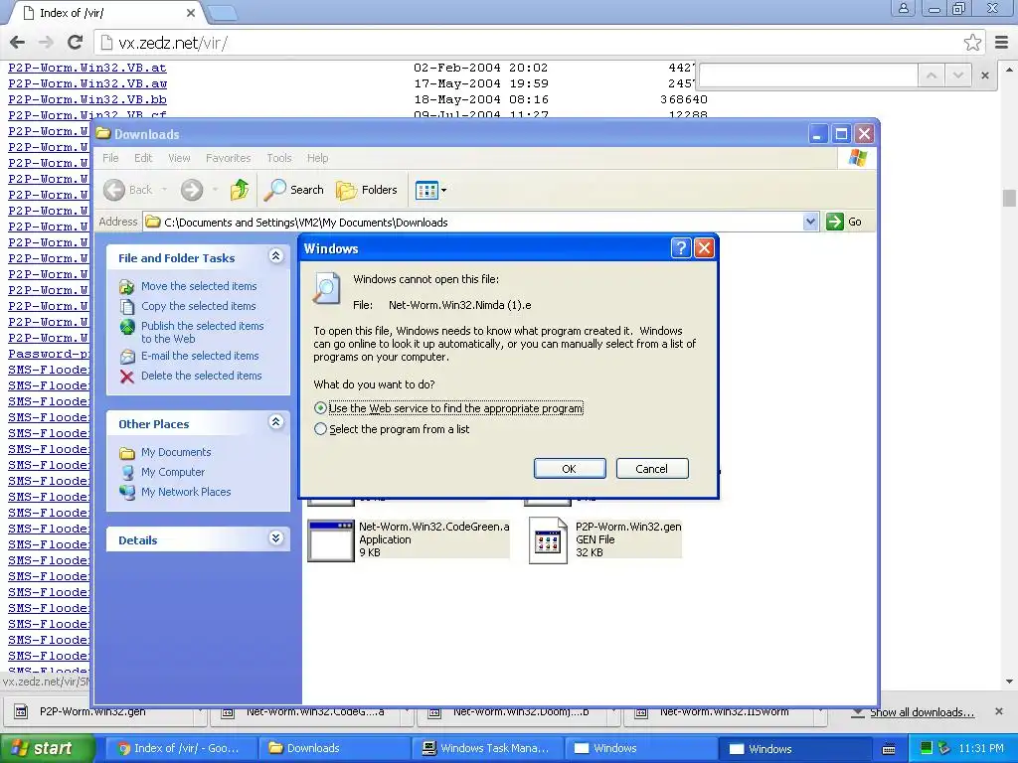Open the P2P-Worm.Win32.VB.bb link
The image size is (1018, 763).
87,99
